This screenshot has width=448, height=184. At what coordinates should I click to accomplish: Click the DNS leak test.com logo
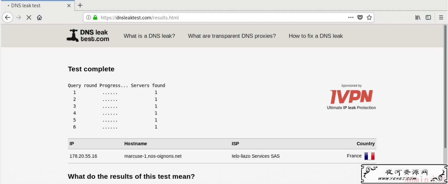click(x=88, y=35)
